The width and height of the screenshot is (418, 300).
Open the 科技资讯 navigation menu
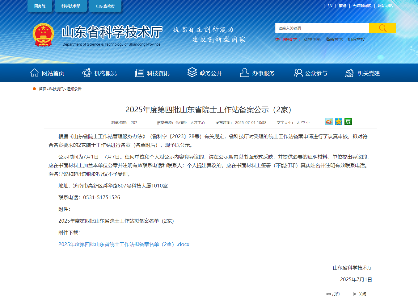[x=152, y=73]
